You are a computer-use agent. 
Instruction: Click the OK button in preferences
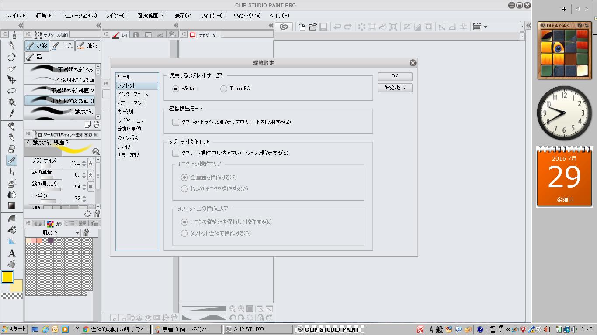click(x=394, y=76)
